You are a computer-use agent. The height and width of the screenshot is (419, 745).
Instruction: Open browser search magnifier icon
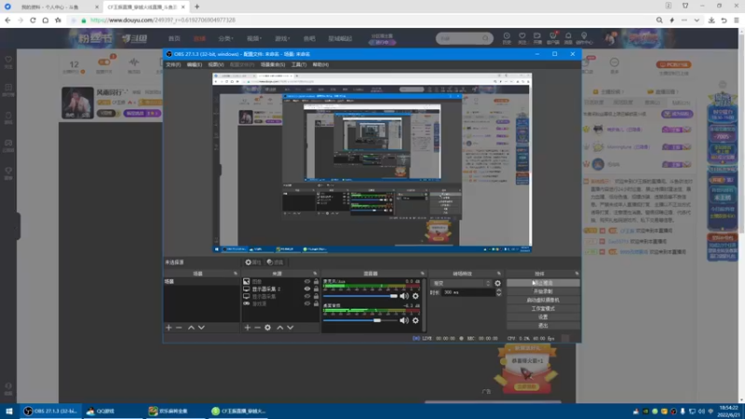[659, 20]
